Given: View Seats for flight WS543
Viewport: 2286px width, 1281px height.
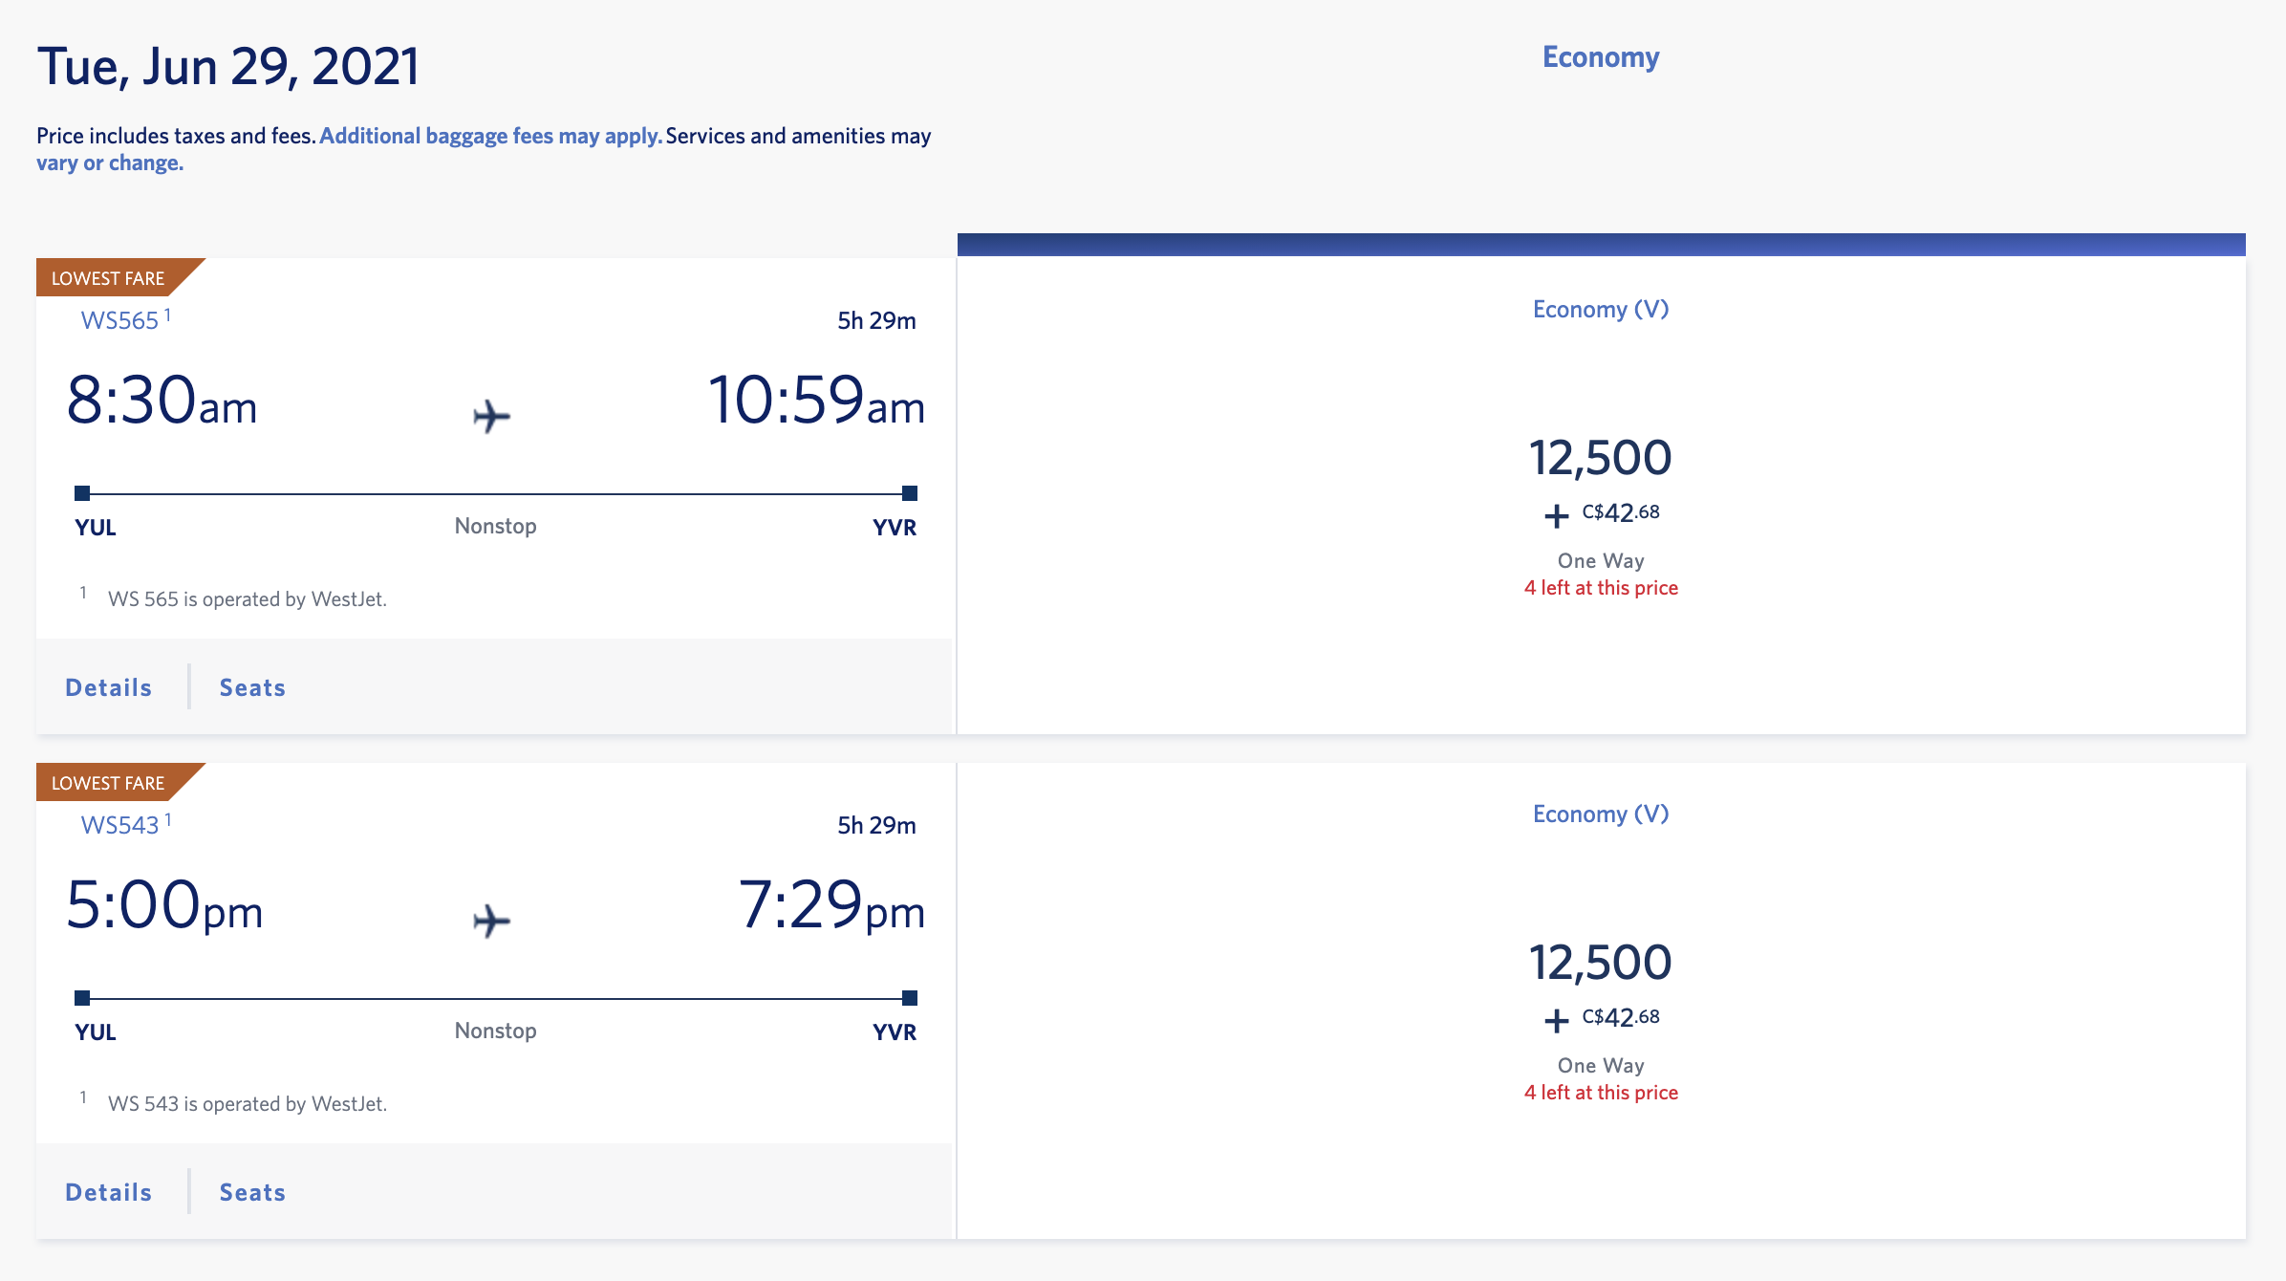Looking at the screenshot, I should [252, 1192].
